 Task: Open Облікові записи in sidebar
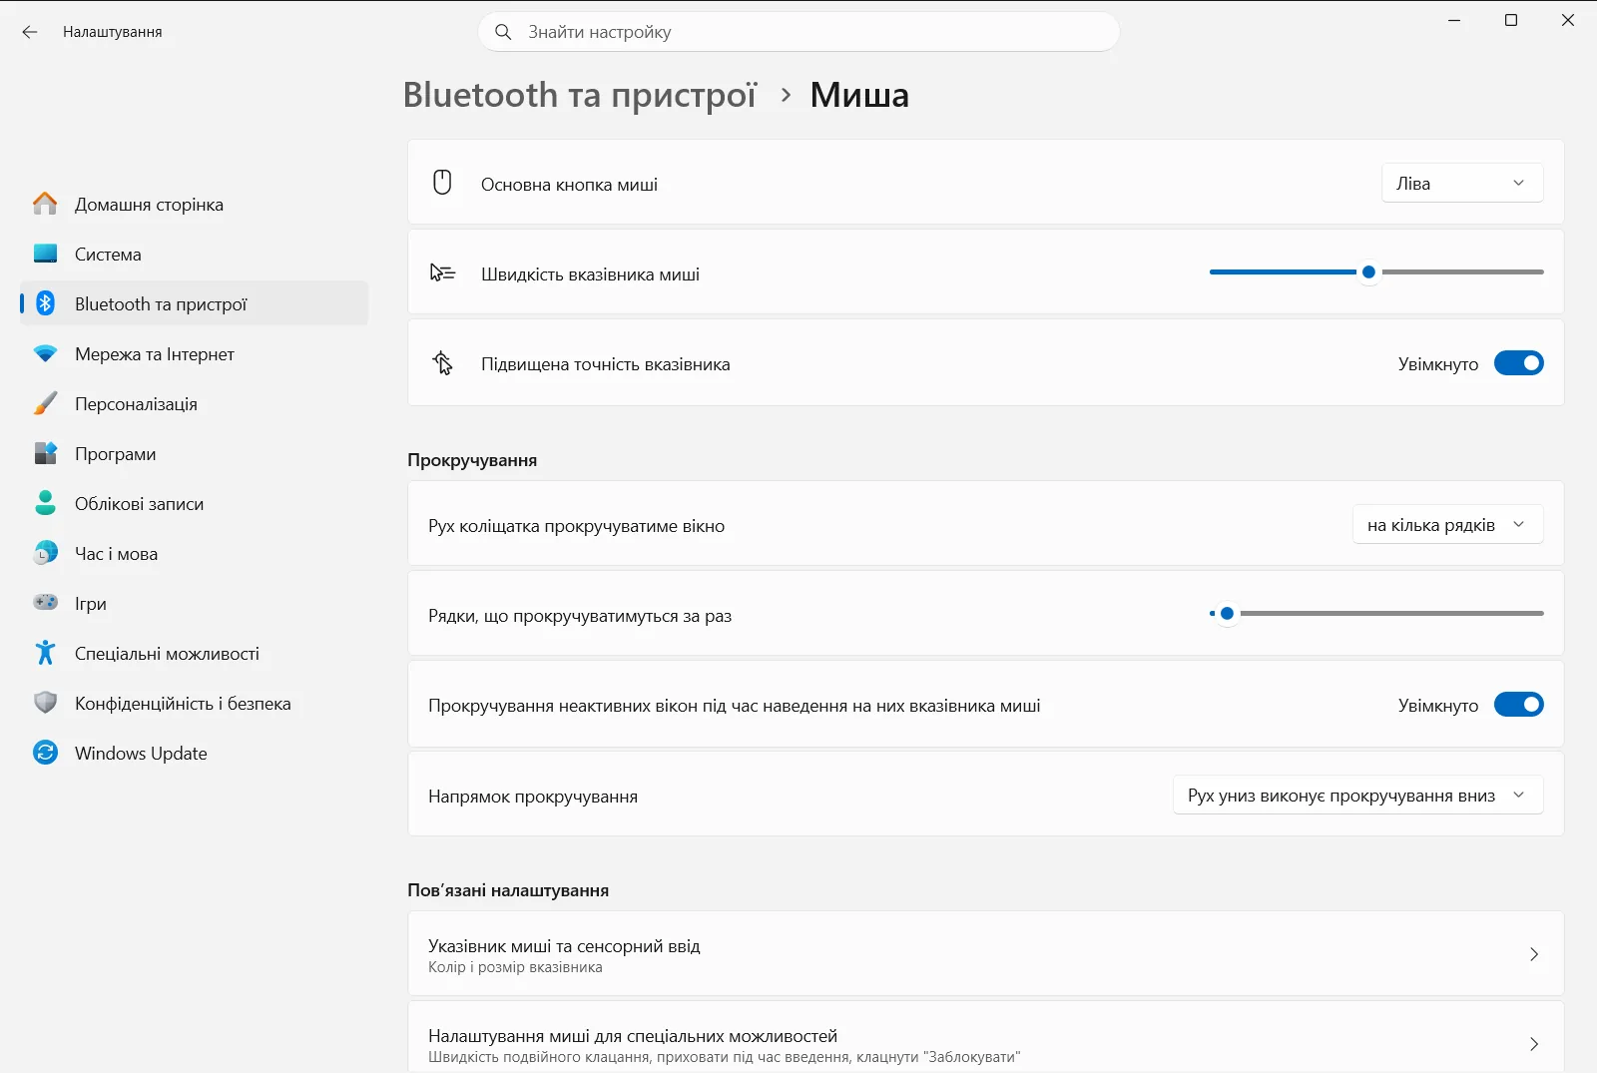coord(195,503)
